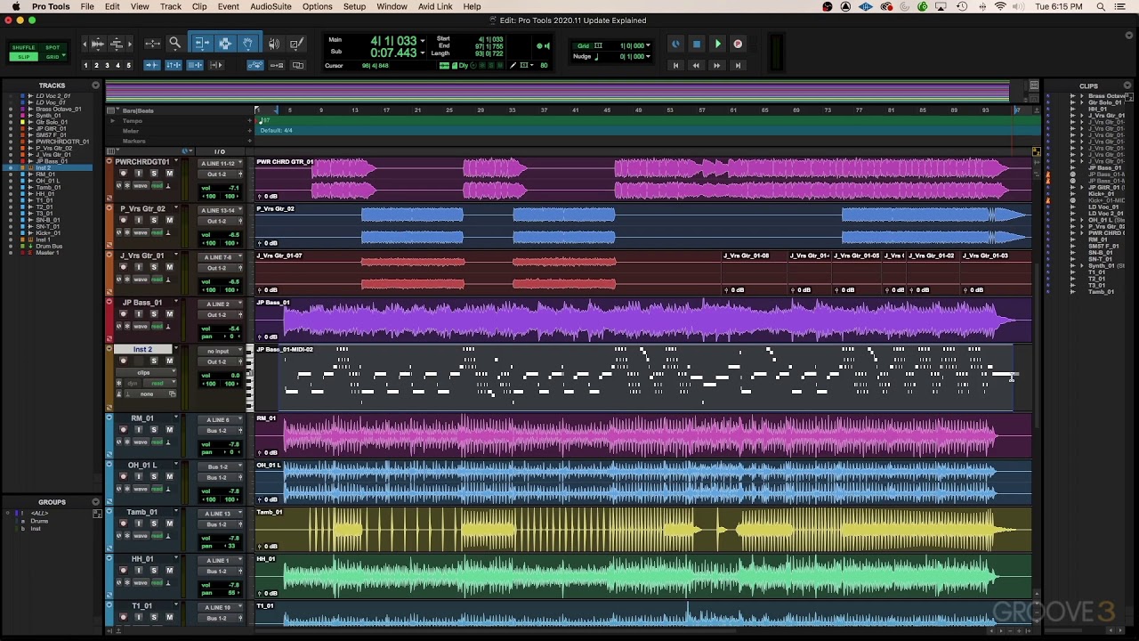Open Clips list popup menu

[x=1127, y=85]
